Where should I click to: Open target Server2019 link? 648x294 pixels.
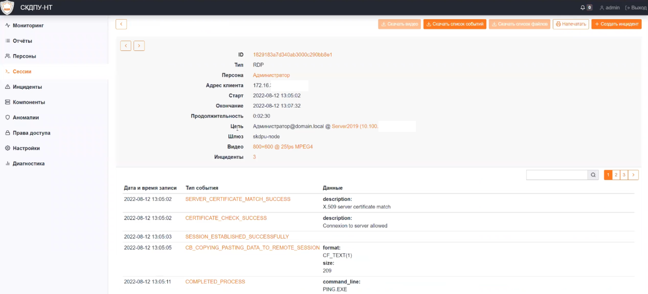[x=355, y=126]
